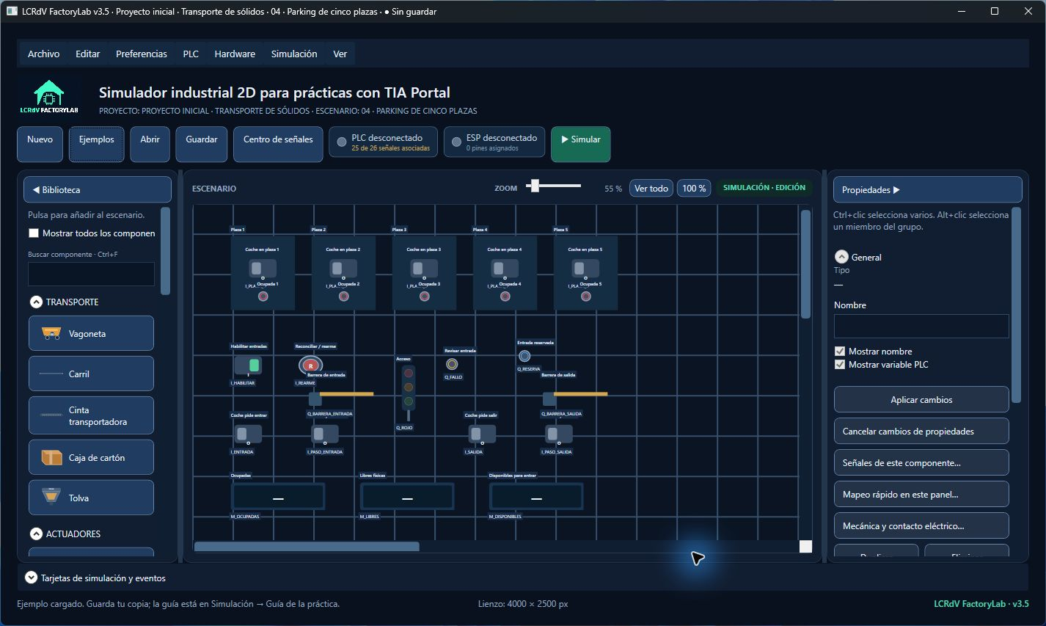Expand Tarjetas de simulación y eventos
The height and width of the screenshot is (626, 1046).
[x=31, y=578]
